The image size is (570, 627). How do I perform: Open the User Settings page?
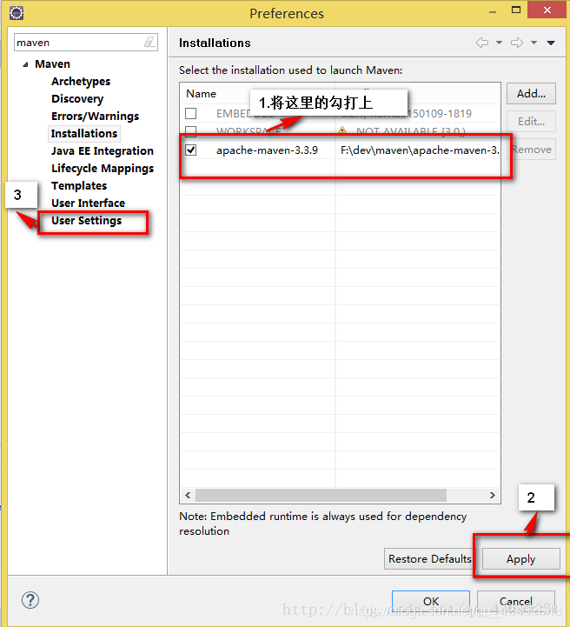tap(87, 220)
